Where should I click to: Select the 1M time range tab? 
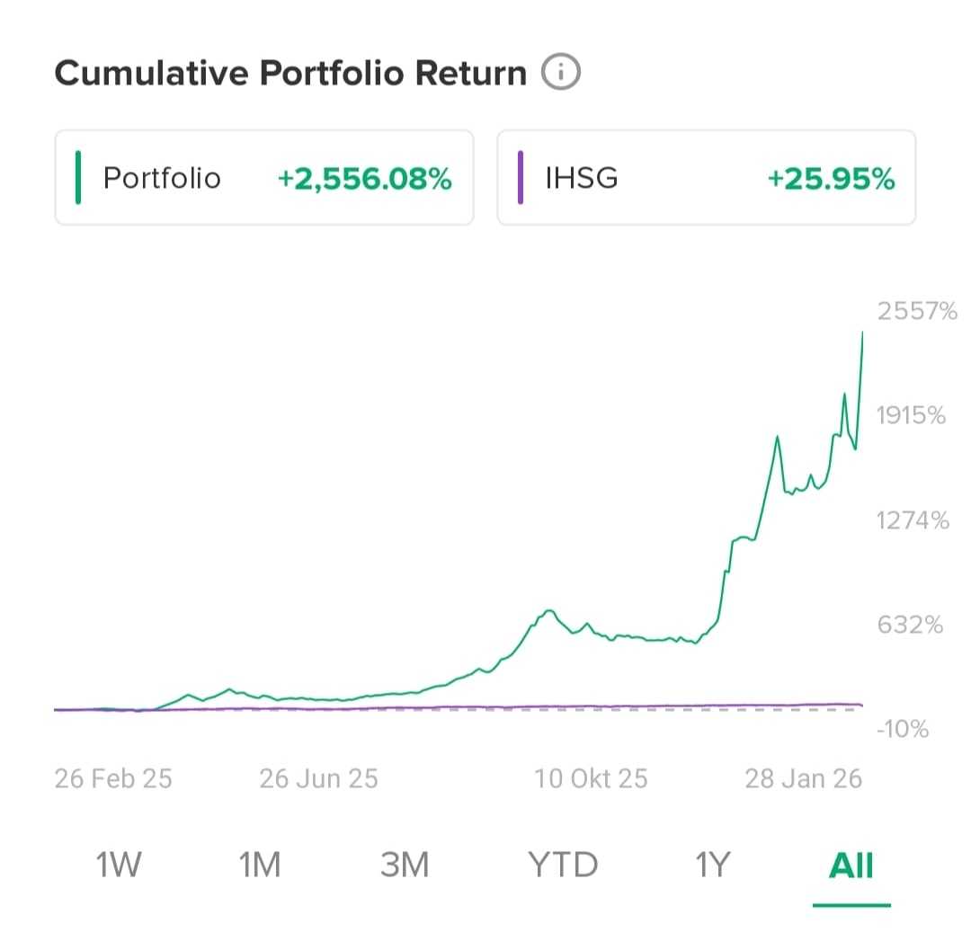[260, 865]
